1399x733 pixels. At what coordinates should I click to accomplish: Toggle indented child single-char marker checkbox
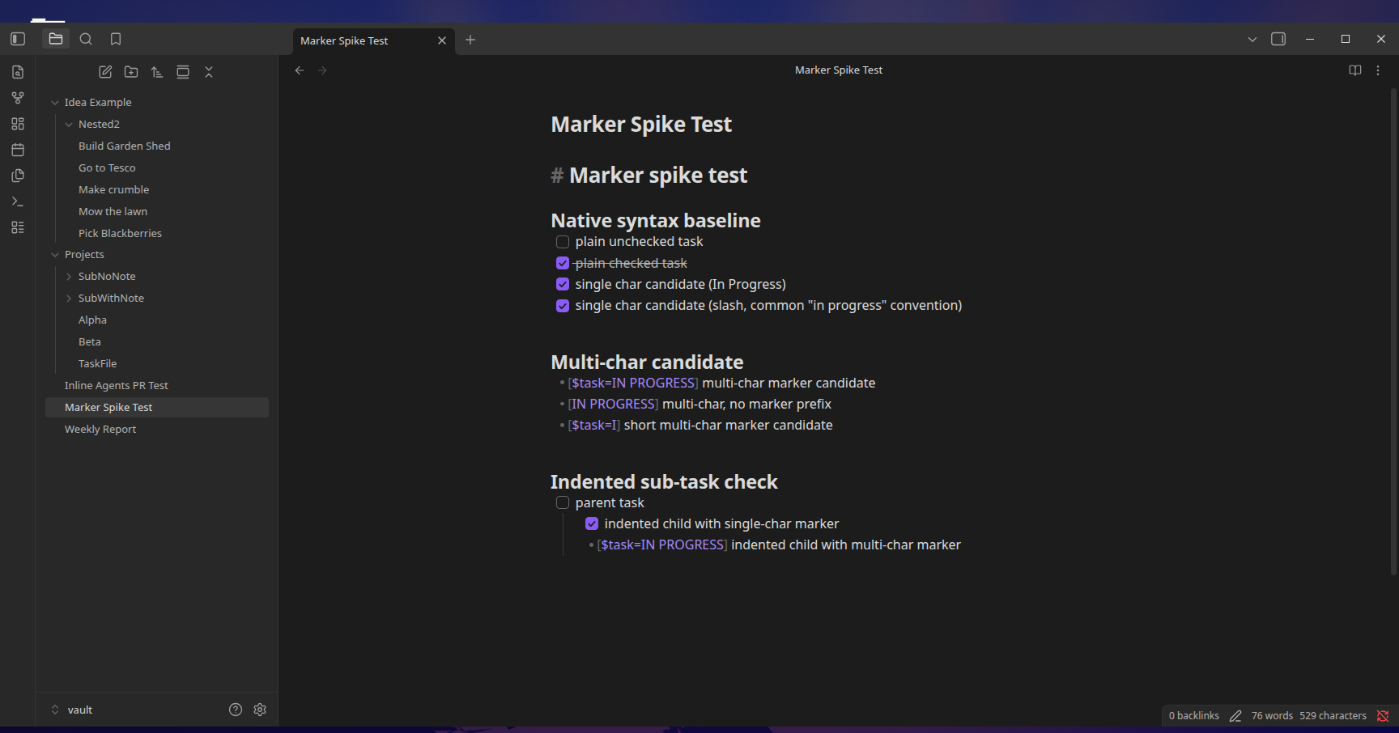click(592, 523)
